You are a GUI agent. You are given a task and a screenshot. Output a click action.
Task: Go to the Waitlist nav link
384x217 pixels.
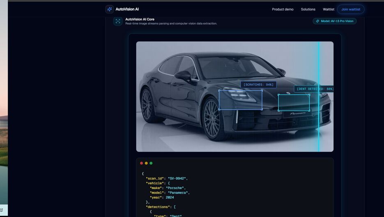(329, 9)
